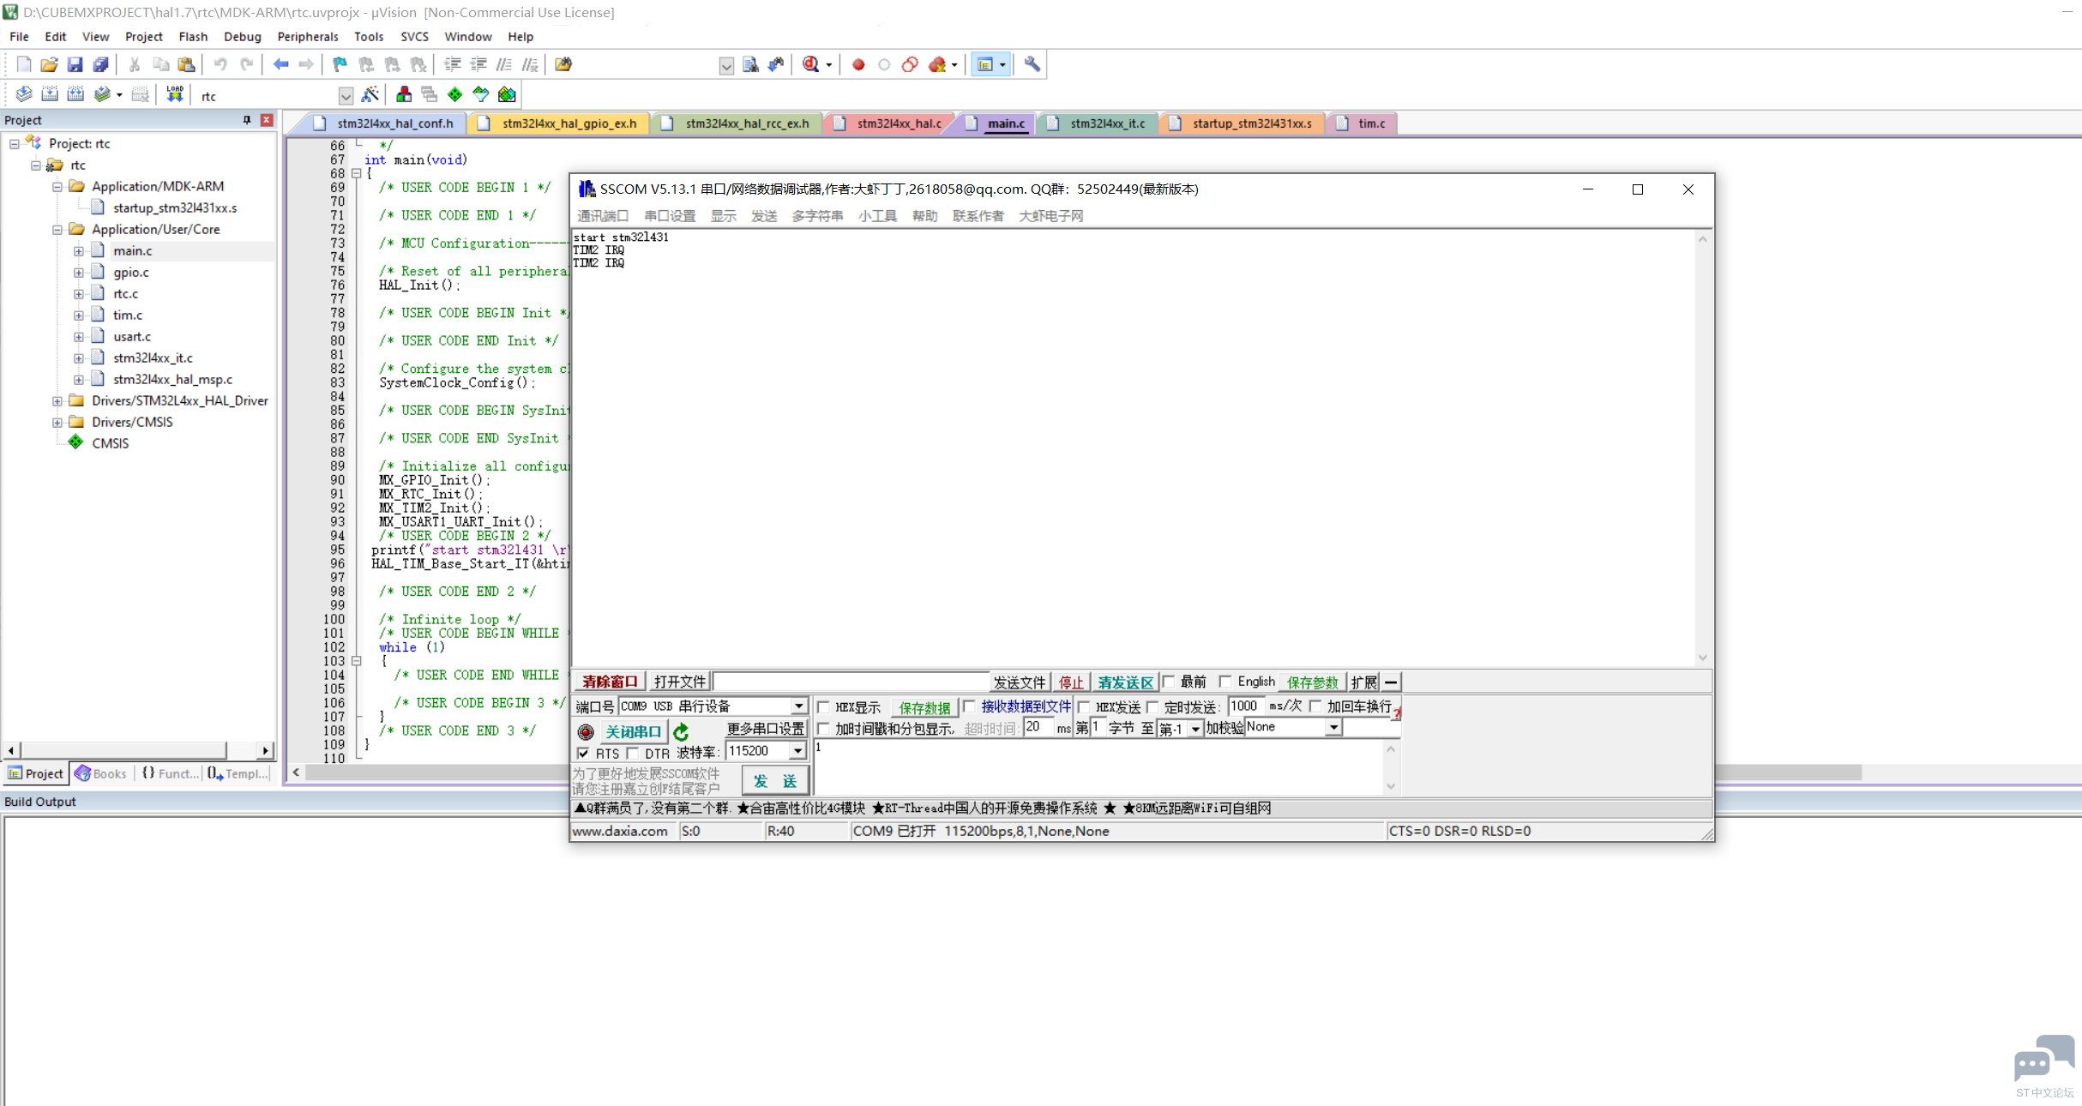Viewport: 2082px width, 1106px height.
Task: Click the green refresh icon in SSCOM
Action: tap(682, 731)
